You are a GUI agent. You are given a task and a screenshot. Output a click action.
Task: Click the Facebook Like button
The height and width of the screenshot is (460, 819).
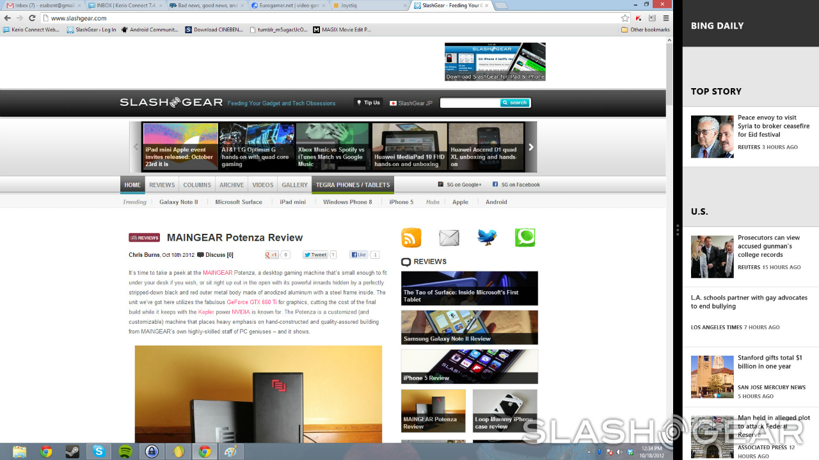(x=358, y=255)
